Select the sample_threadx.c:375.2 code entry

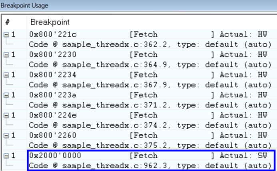point(148,145)
